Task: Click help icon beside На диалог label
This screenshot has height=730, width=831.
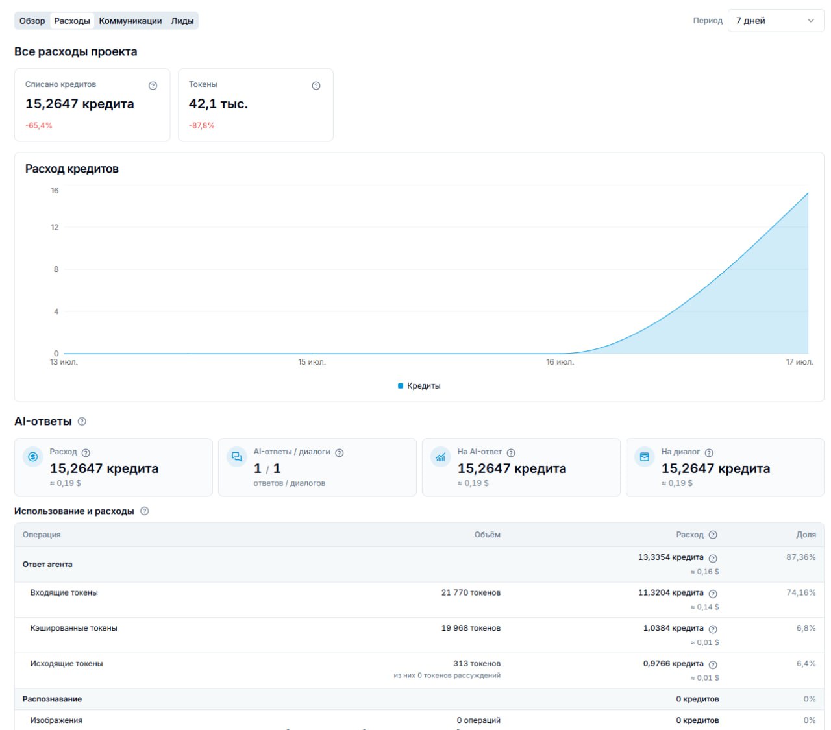Action: coord(709,452)
